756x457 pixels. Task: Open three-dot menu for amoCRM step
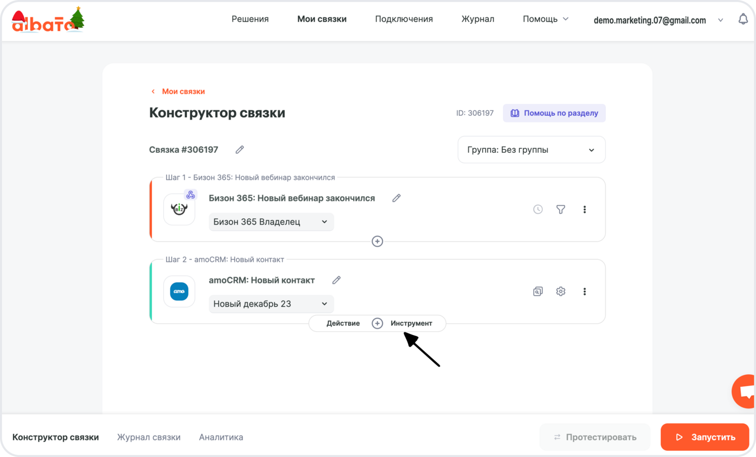pyautogui.click(x=584, y=292)
